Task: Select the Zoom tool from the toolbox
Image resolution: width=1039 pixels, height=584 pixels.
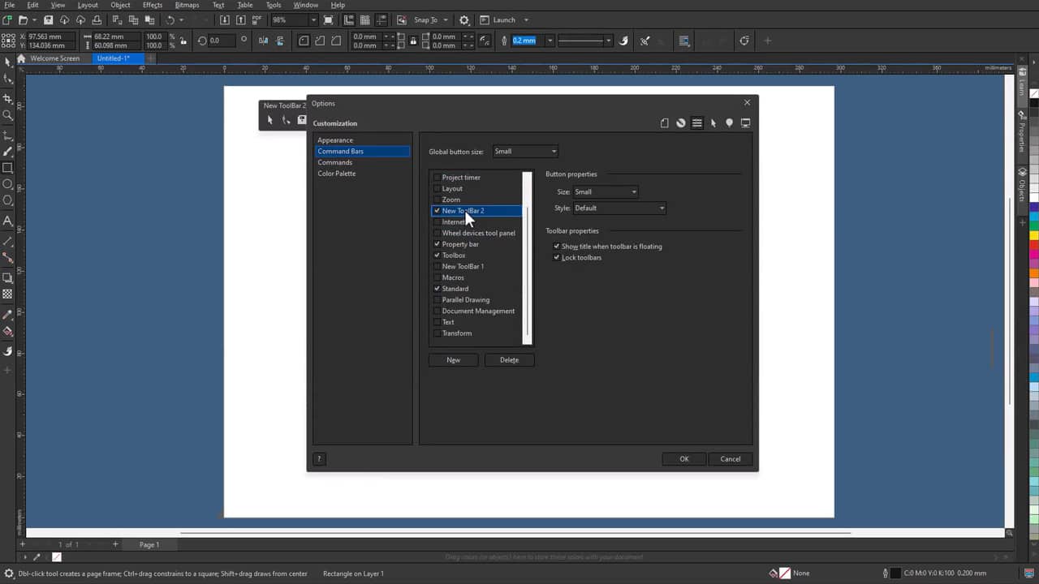Action: tap(8, 115)
